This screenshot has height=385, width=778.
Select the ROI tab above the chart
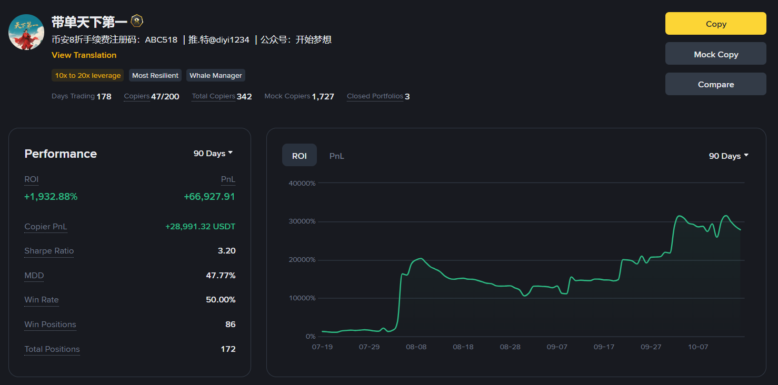299,155
